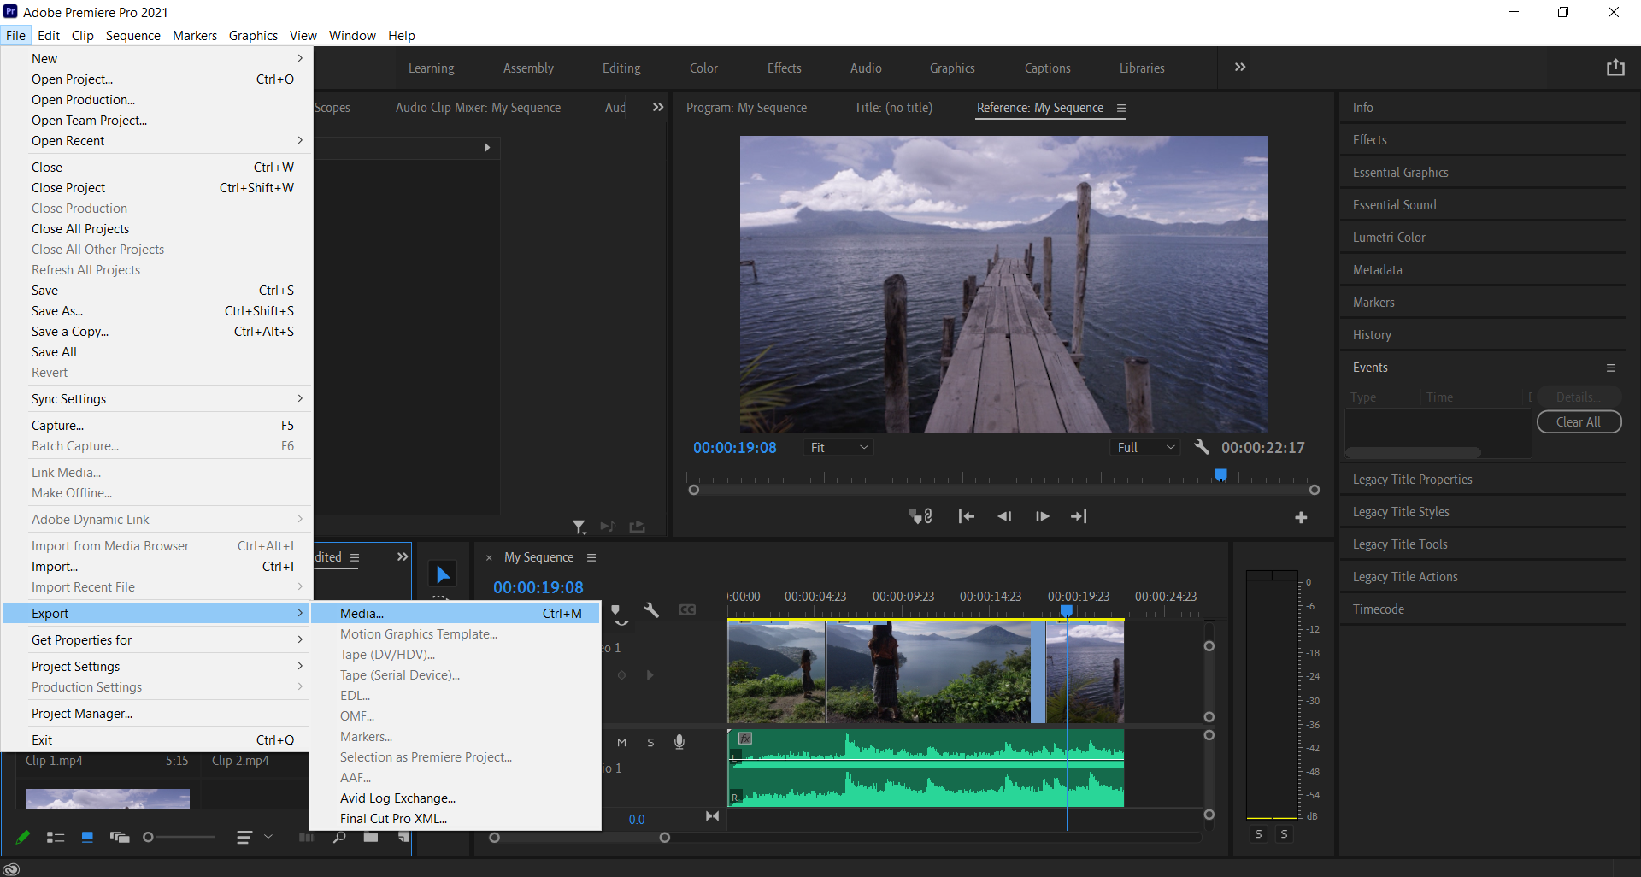Solo the Audio 1 track
Screen dimensions: 1641x877
(x=650, y=742)
